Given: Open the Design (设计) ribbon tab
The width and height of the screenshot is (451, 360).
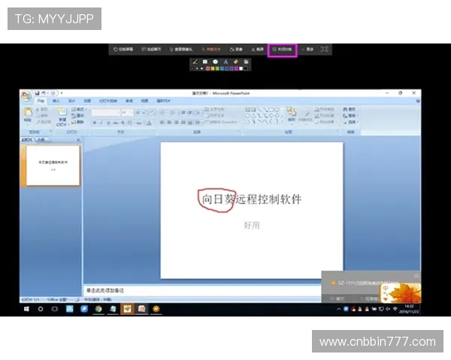Looking at the screenshot, I should 71,100.
